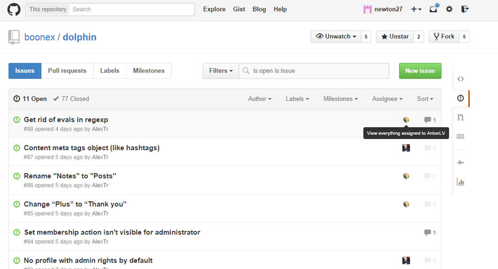Show the 77 Closed issues
Viewport: 498px width, 269px height.
71,99
